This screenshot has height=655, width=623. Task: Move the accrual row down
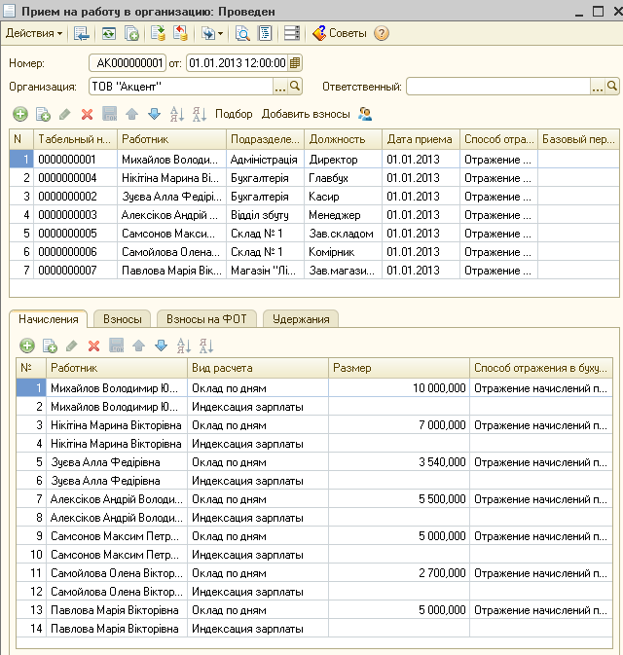tap(162, 346)
